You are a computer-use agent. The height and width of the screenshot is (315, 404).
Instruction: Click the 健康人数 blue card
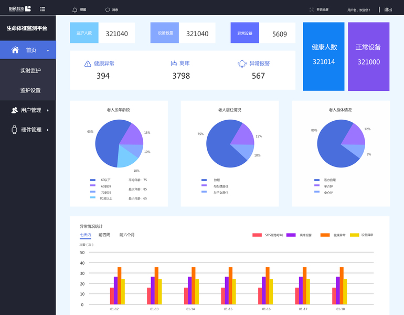point(324,57)
